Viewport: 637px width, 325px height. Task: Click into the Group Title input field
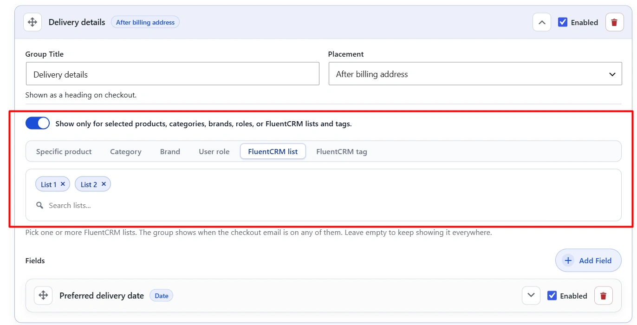tap(172, 74)
